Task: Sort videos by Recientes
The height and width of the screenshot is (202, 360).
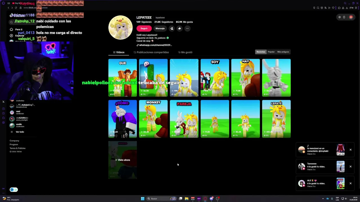Action: tap(261, 52)
